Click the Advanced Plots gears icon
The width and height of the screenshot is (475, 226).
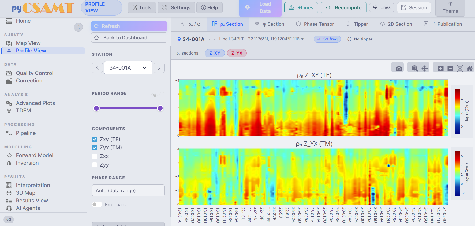(x=9, y=103)
